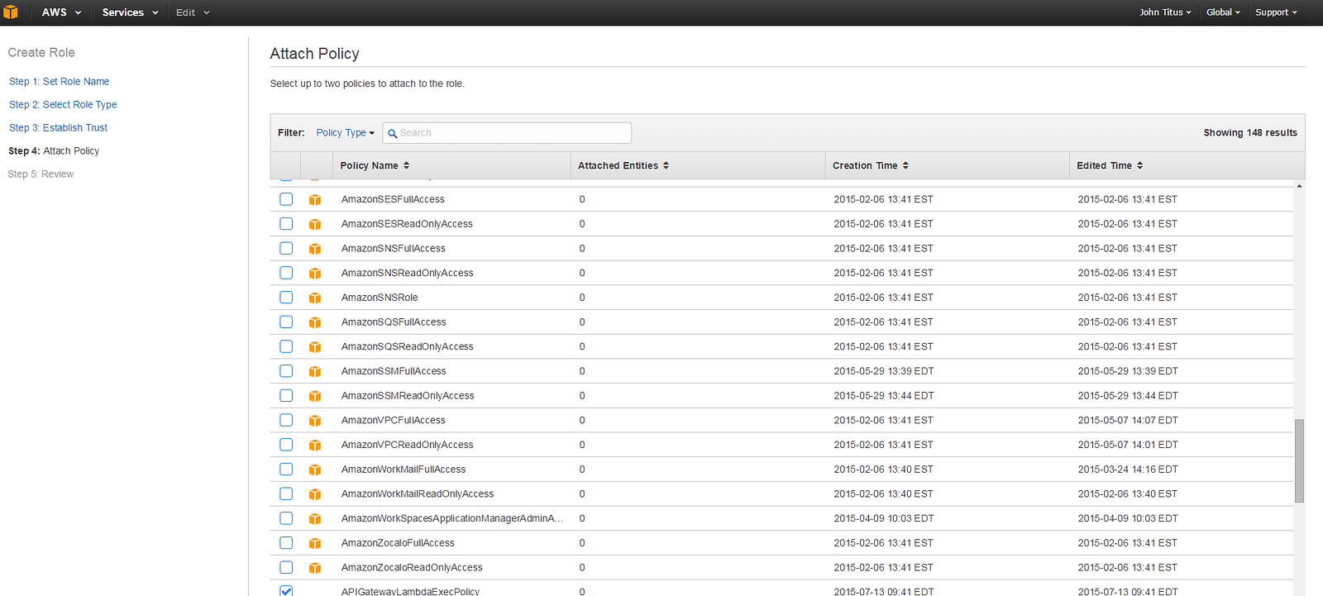Viewport: 1323px width, 596px height.
Task: Open the Global region dropdown
Action: click(1223, 12)
